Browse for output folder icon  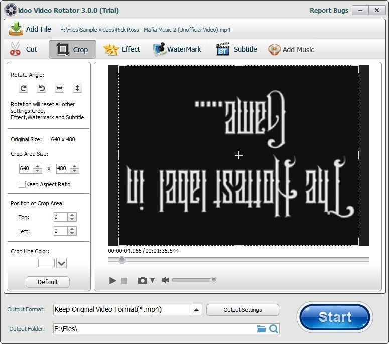click(x=261, y=329)
